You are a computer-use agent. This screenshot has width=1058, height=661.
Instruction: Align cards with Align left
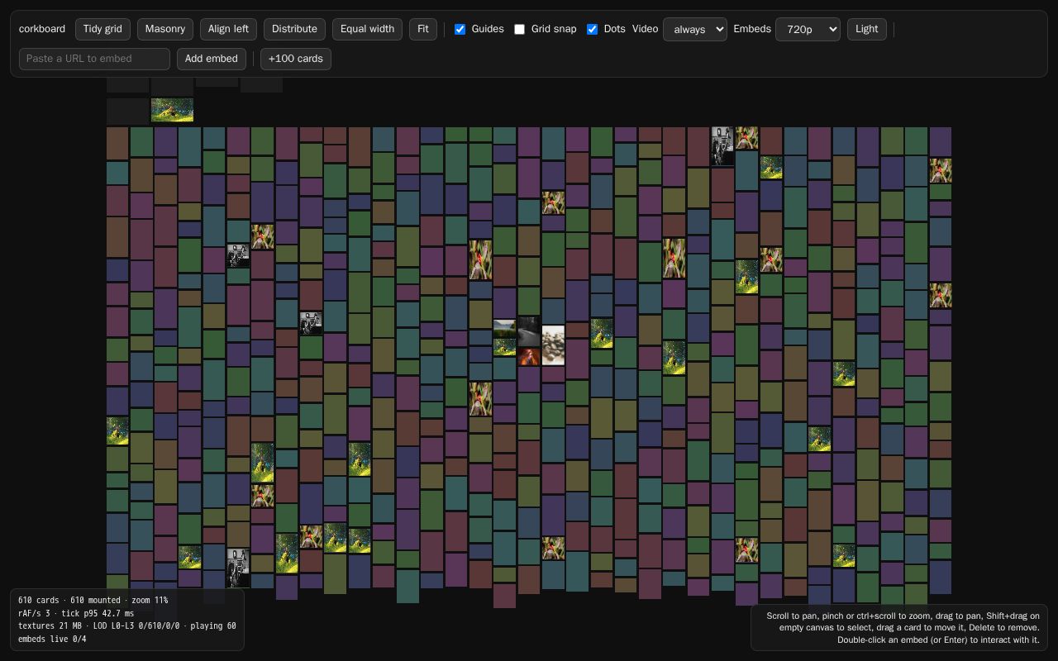(x=228, y=29)
